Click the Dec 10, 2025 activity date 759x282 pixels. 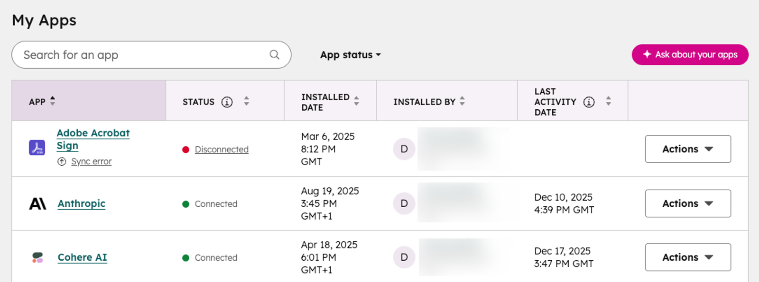564,203
